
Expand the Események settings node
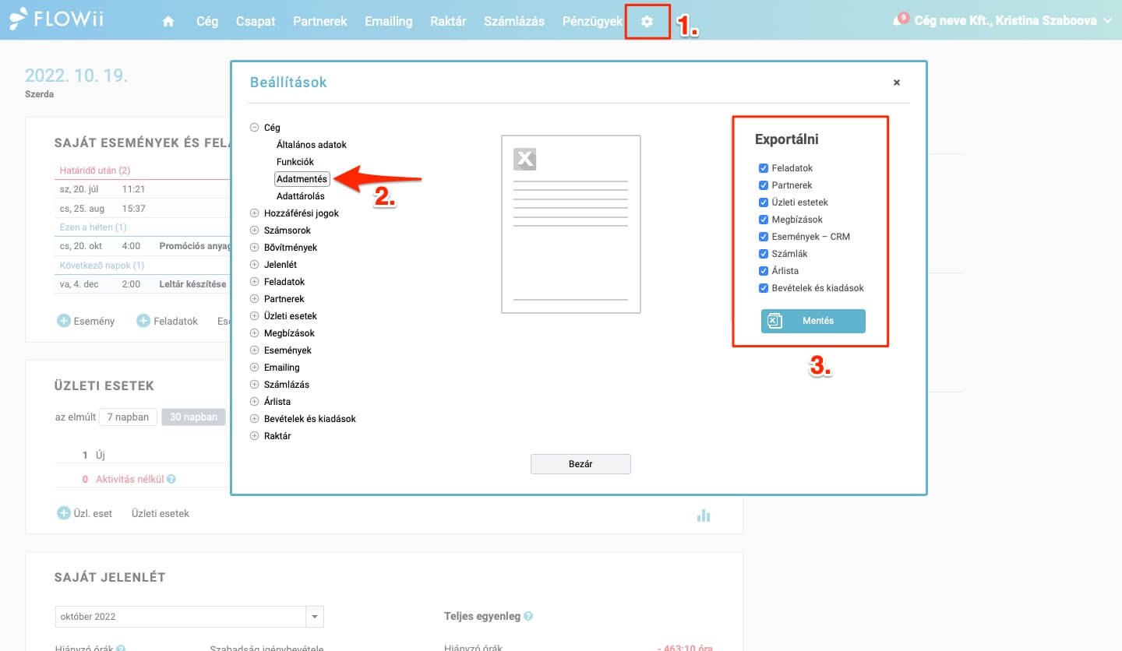coord(254,350)
